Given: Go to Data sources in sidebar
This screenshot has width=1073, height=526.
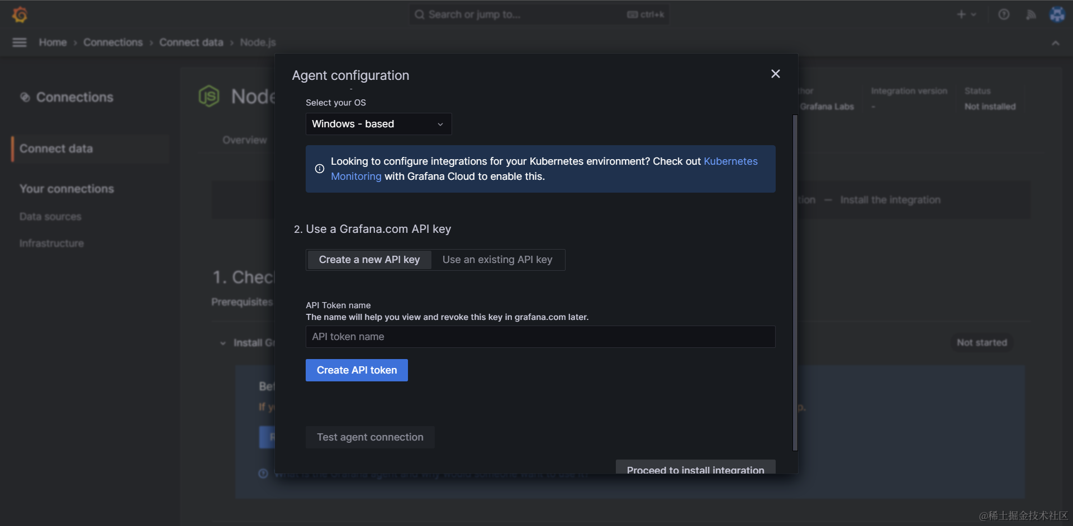Looking at the screenshot, I should pos(50,217).
